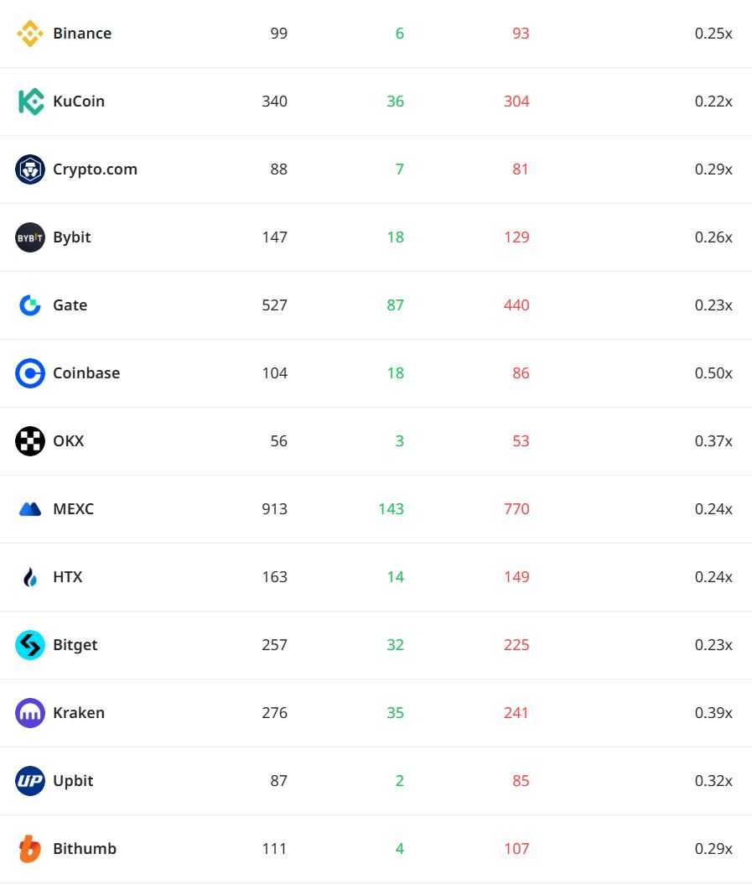Image resolution: width=752 pixels, height=885 pixels.
Task: Click the OKX checkered logo icon
Action: (x=30, y=441)
